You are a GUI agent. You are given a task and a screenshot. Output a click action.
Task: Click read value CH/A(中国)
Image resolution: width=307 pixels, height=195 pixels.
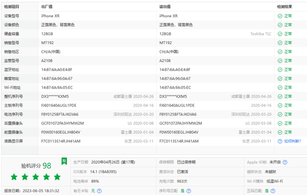[169, 52]
